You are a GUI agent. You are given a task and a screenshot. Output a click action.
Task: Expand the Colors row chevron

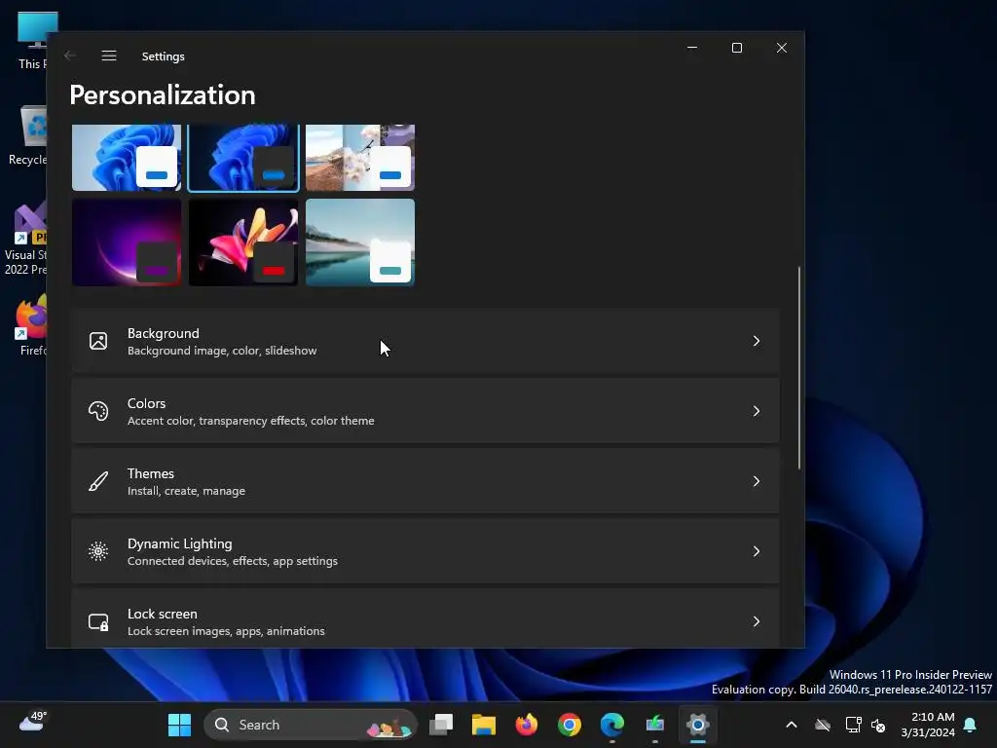(756, 411)
